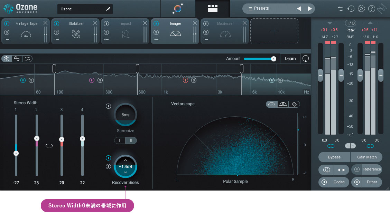Choose the third crossover filter type icon
Image resolution: width=390 pixels, height=214 pixels.
tap(27, 59)
